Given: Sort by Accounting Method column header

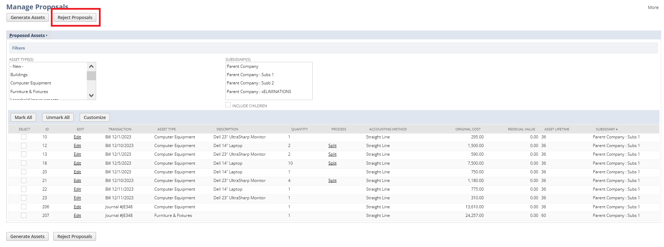Looking at the screenshot, I should tap(388, 129).
